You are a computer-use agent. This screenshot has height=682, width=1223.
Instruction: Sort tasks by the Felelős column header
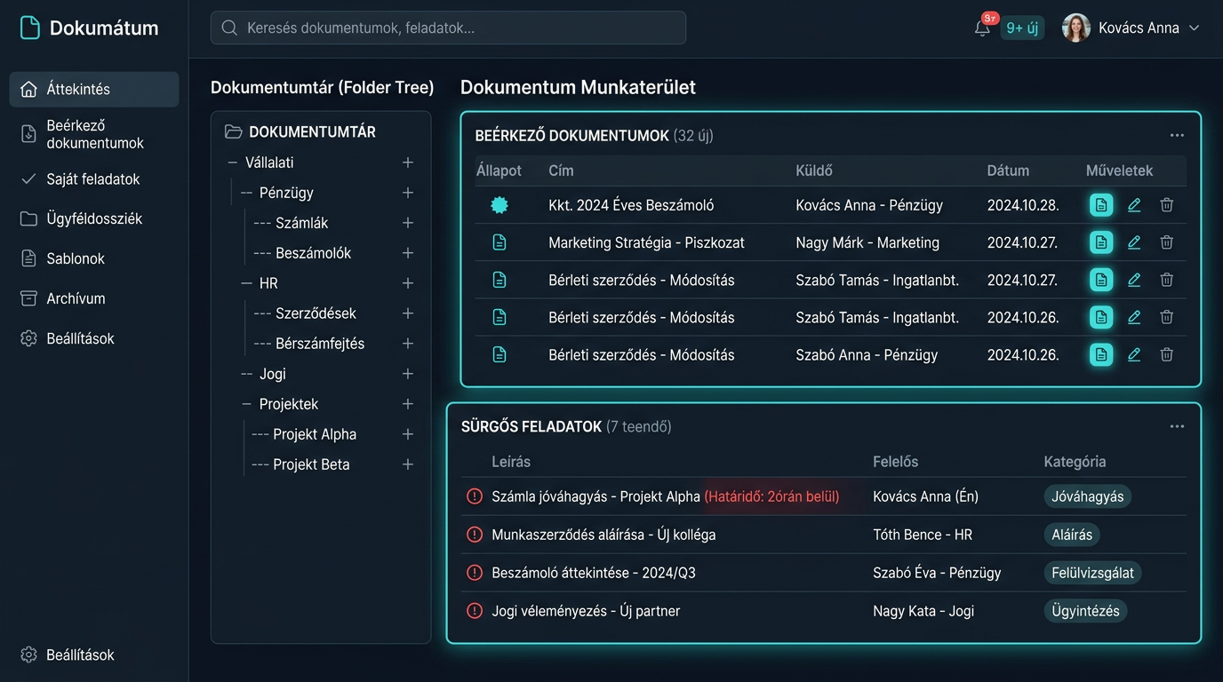[896, 462]
